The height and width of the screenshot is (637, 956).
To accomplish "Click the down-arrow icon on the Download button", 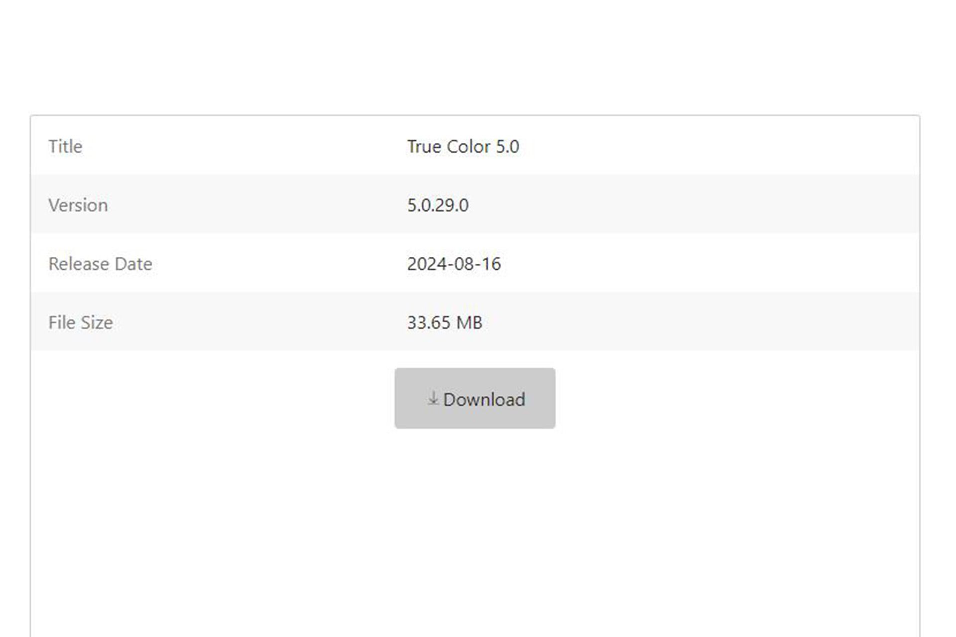I will click(x=433, y=398).
